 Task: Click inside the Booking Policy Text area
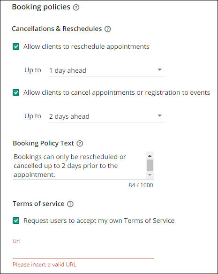click(79, 166)
